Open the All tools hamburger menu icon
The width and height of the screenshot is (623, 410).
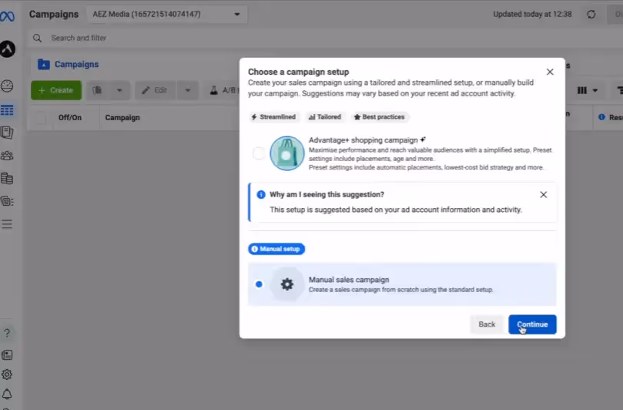click(7, 224)
